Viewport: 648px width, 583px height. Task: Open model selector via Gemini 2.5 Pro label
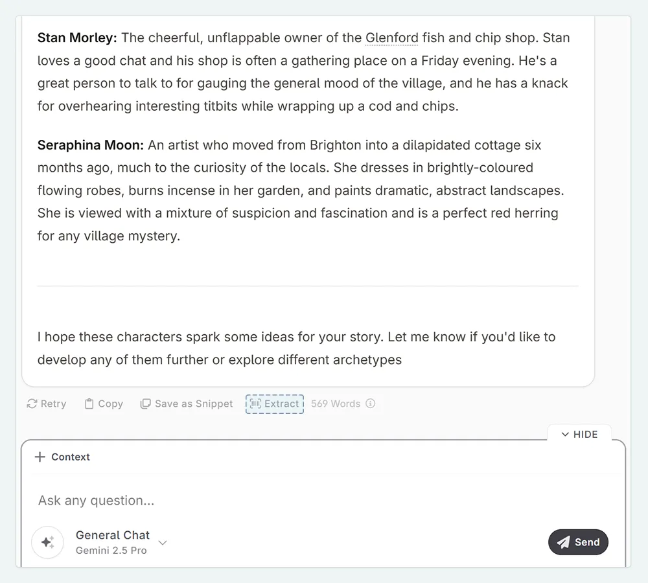coord(111,551)
